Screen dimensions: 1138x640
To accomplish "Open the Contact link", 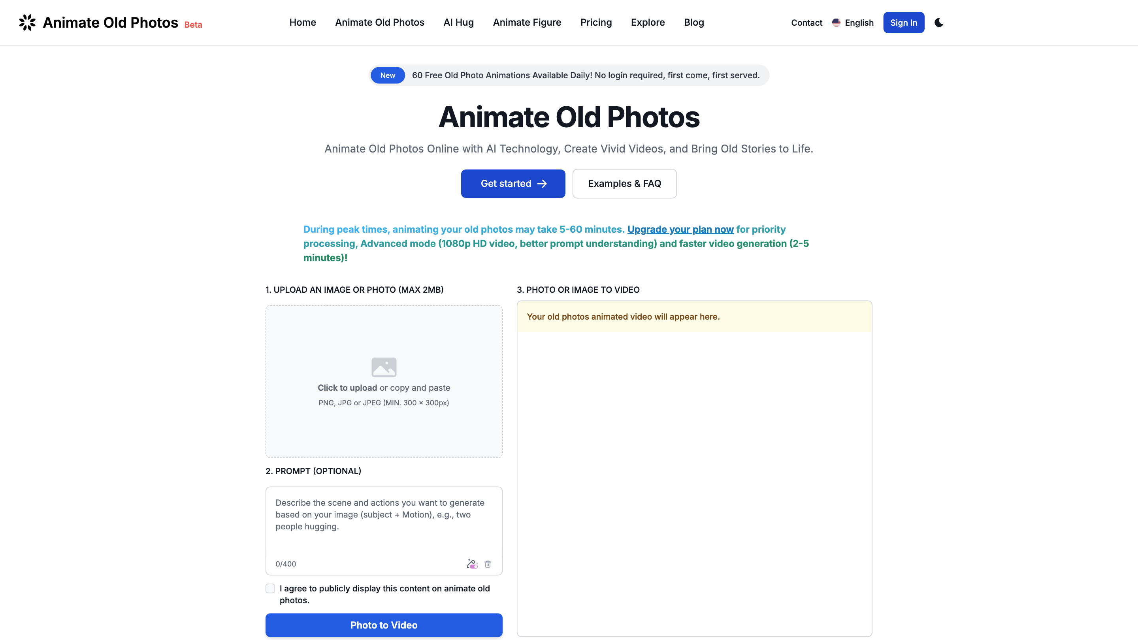I will click(806, 23).
